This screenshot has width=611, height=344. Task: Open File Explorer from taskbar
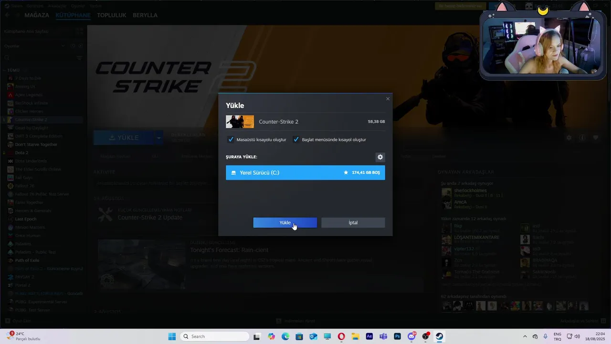(355, 336)
